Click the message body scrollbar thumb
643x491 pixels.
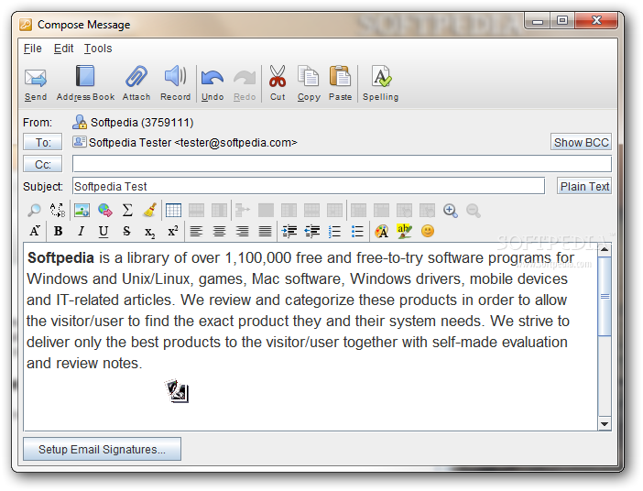(x=605, y=296)
